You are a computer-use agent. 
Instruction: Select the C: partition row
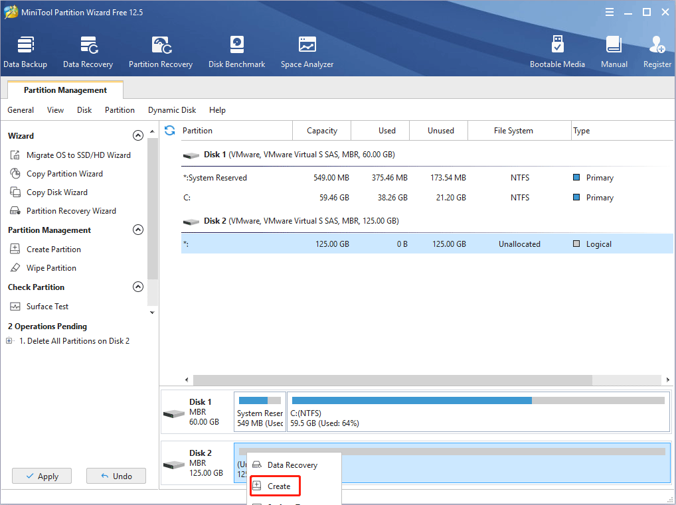point(427,197)
